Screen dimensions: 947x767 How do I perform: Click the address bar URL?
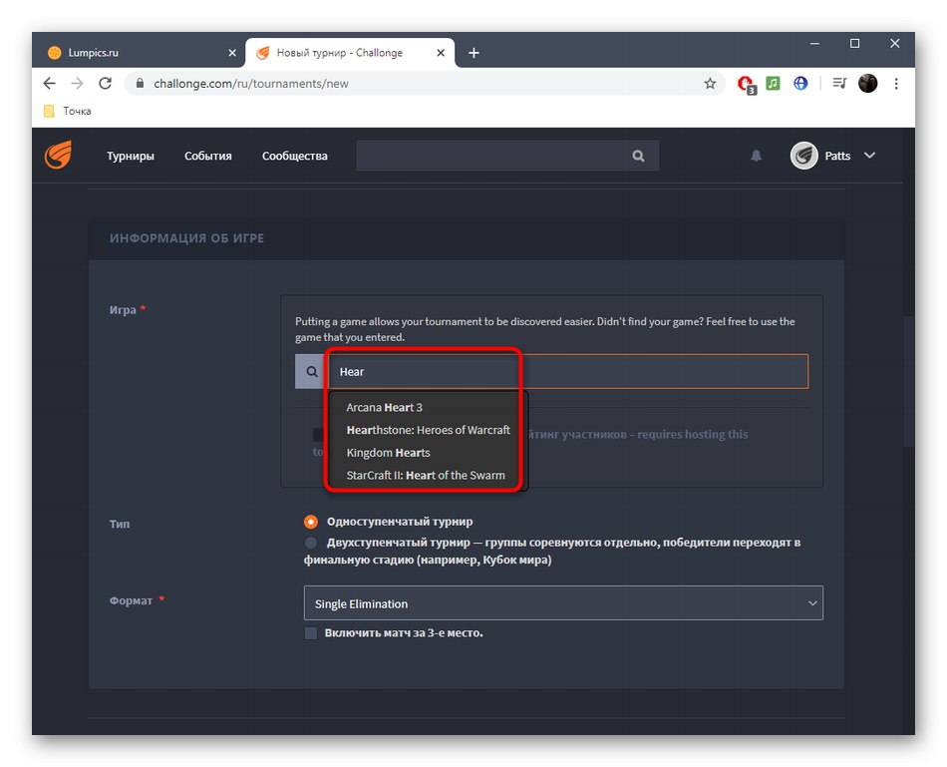pos(250,84)
